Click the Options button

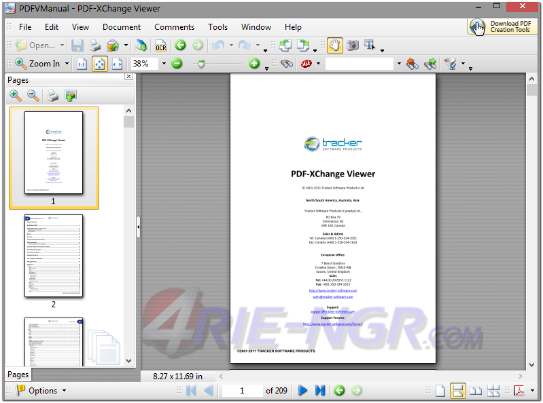pyautogui.click(x=37, y=391)
